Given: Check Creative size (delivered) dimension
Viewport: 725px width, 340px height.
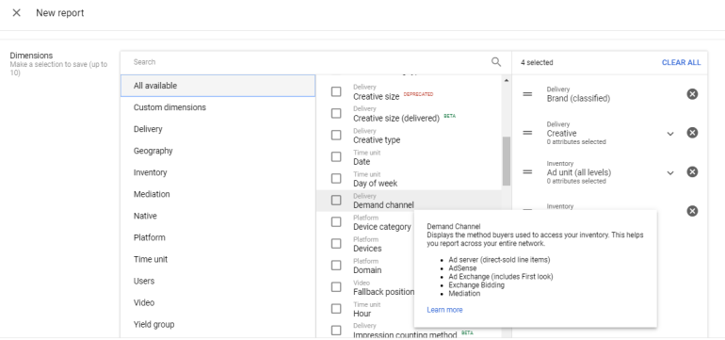Looking at the screenshot, I should click(x=336, y=113).
